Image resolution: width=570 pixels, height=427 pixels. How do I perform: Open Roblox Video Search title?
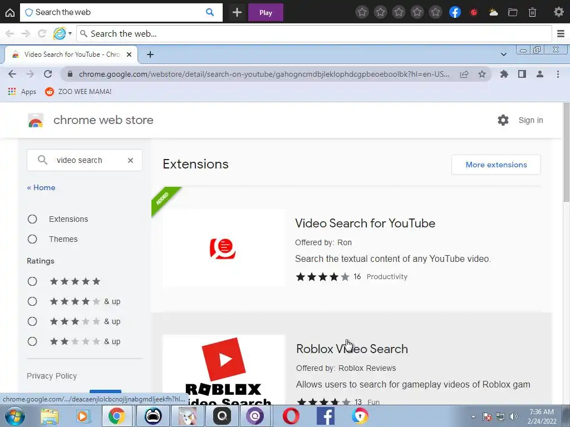pos(352,349)
